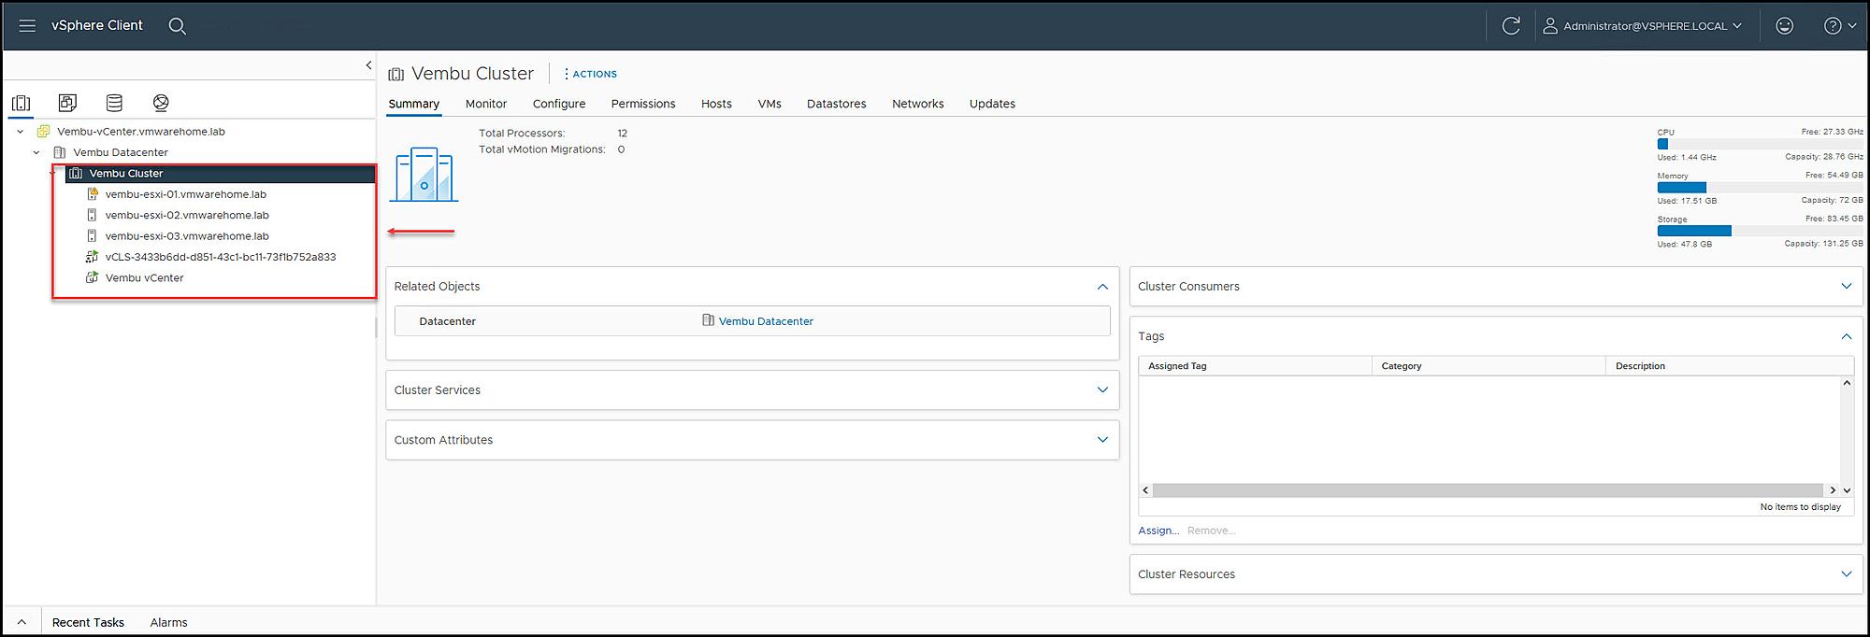
Task: Click the esxi-03 host icon
Action: [92, 236]
